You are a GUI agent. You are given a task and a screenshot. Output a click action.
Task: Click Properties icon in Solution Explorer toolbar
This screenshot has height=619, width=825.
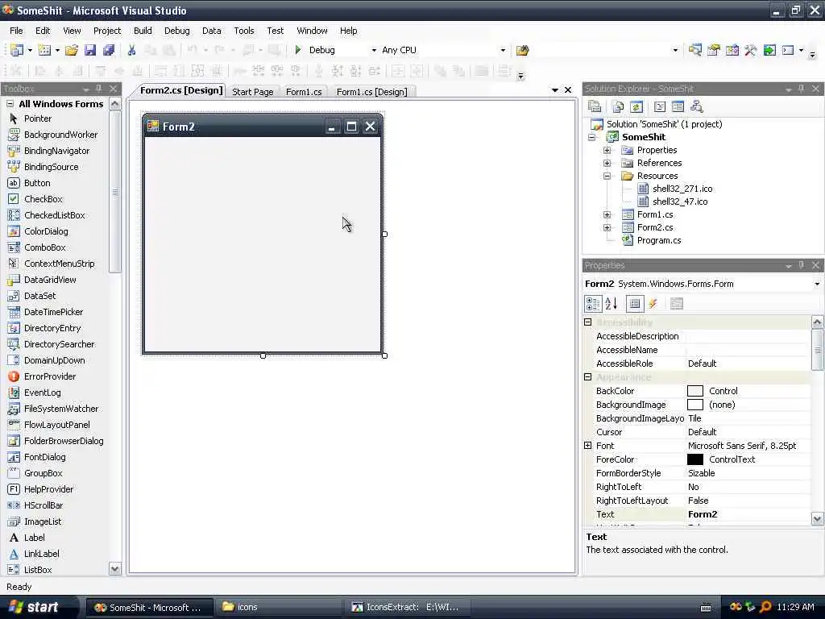click(595, 107)
